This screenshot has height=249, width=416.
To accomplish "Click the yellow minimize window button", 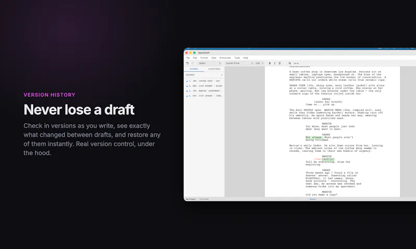I will click(x=190, y=53).
